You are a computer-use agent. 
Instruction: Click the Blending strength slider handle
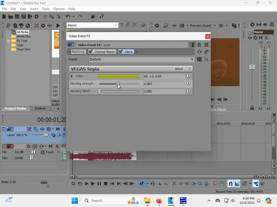[118, 84]
